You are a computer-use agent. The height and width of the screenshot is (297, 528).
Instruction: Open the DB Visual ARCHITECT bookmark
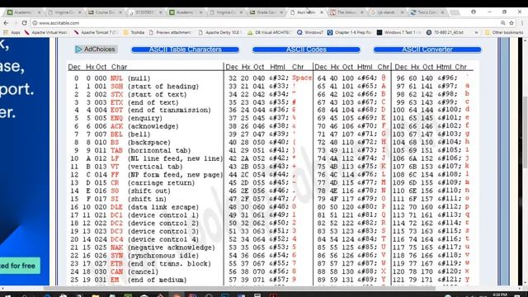coord(269,32)
